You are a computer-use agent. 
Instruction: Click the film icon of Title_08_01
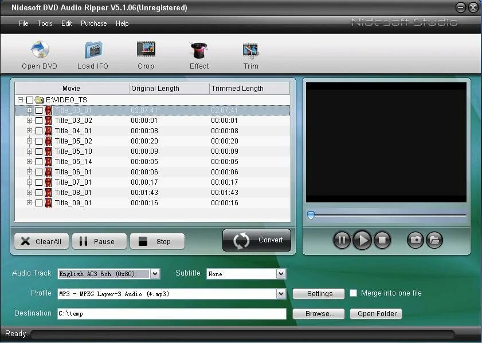[x=48, y=193]
